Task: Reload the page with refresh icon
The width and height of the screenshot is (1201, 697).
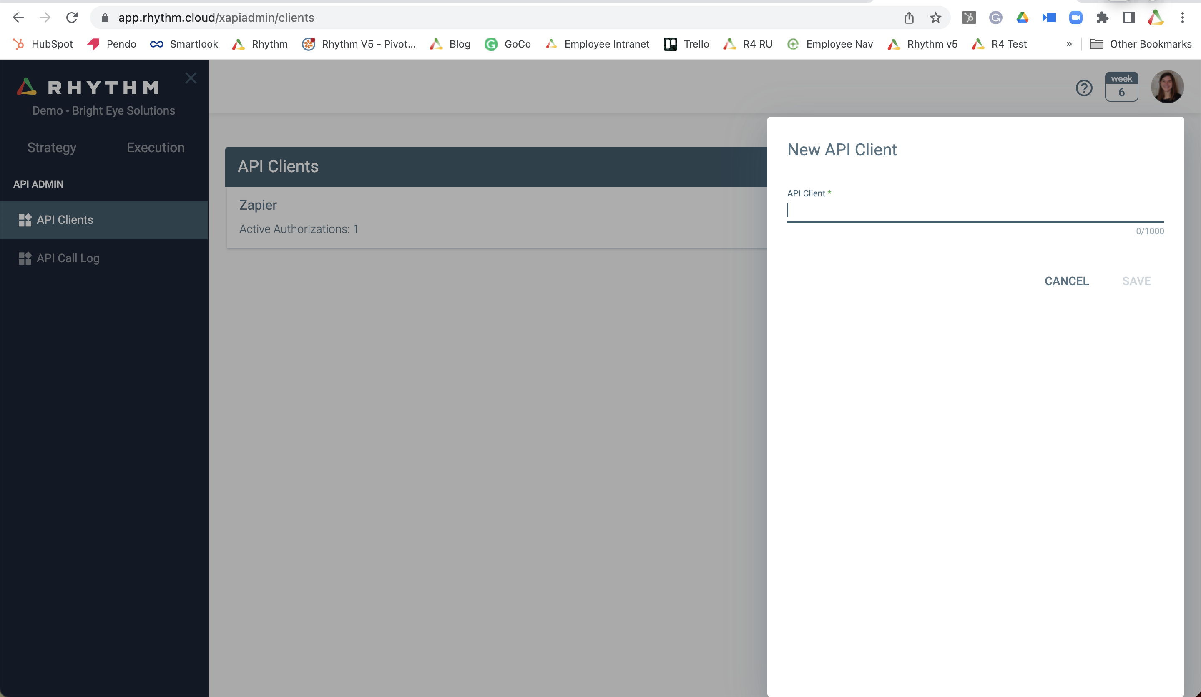Action: click(72, 18)
